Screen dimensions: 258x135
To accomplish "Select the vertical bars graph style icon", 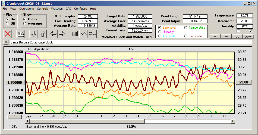I will click(75, 34).
